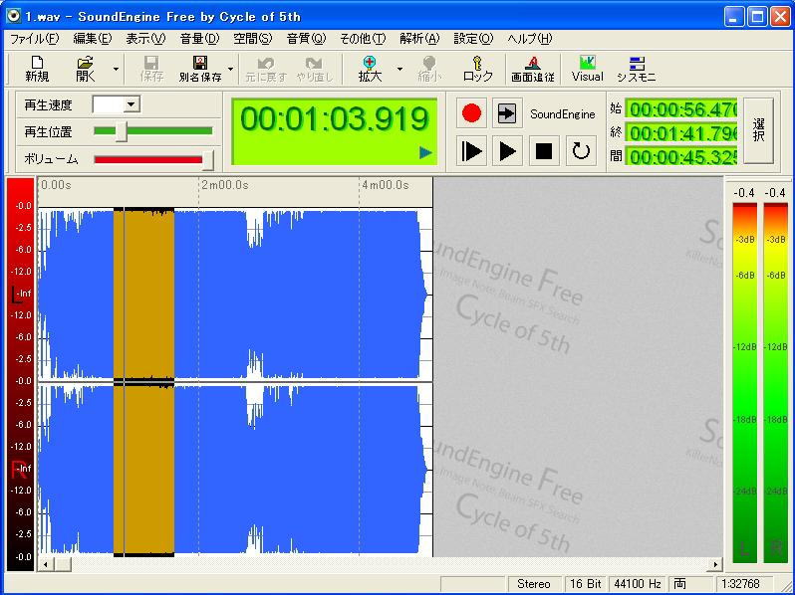Click the 元に戻す undo icon
795x595 pixels.
click(266, 69)
